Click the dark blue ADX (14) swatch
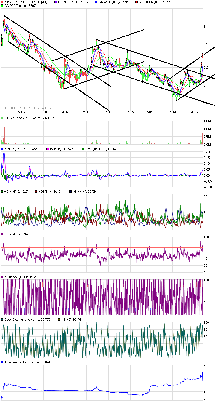This screenshot has width=215, height=403. point(70,191)
